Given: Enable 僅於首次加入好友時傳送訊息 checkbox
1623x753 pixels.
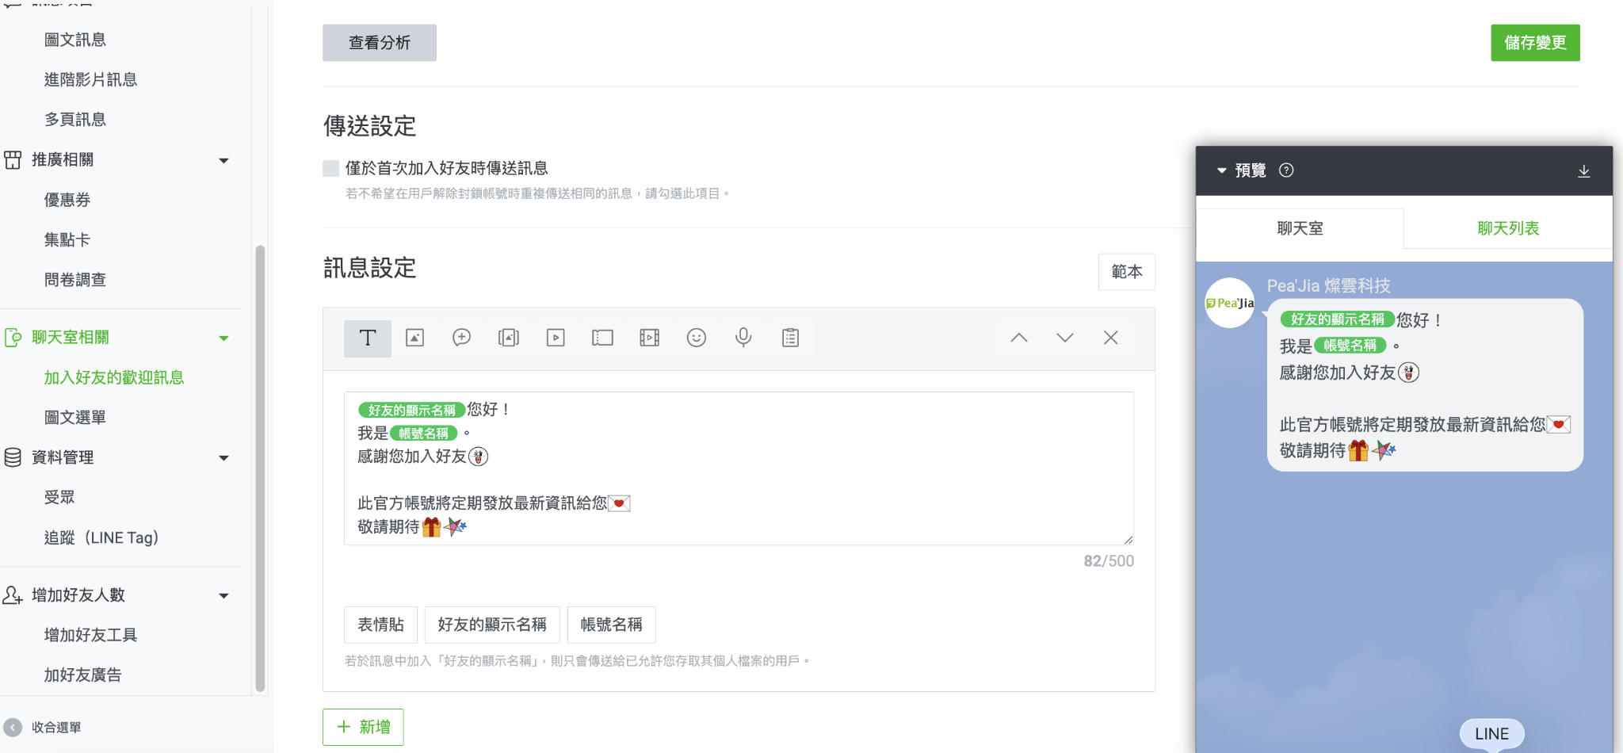Looking at the screenshot, I should click(330, 167).
